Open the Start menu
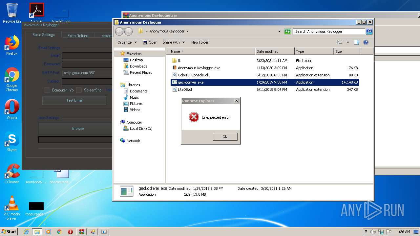This screenshot has height=236, width=420. (x=9, y=231)
